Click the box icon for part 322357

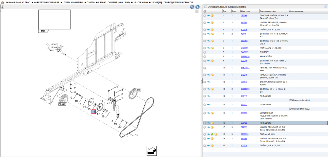click(x=212, y=127)
